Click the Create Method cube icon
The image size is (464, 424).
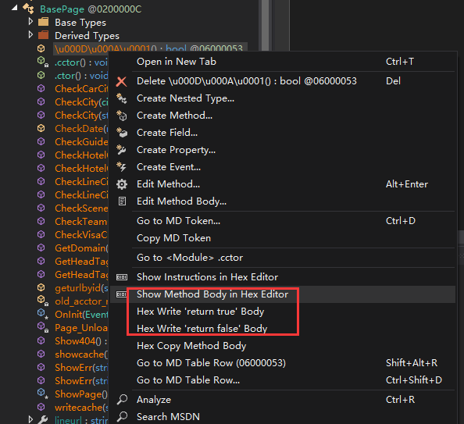coord(121,116)
